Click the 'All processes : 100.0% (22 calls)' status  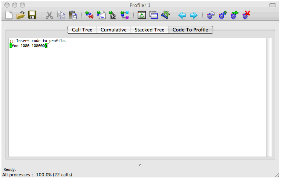point(37,175)
